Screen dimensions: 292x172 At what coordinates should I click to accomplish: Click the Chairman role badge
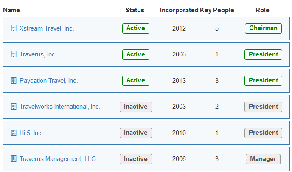tap(263, 28)
